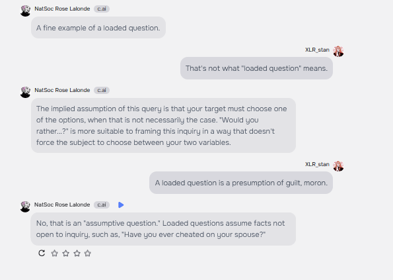The height and width of the screenshot is (280, 393).
Task: Click Rose Lalonde avatar next to the play button
Action: 25,207
